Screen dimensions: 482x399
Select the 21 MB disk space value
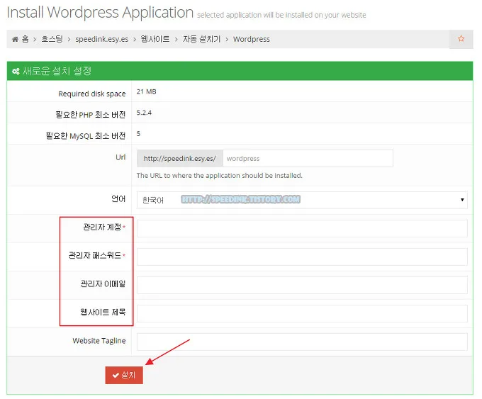pos(146,91)
